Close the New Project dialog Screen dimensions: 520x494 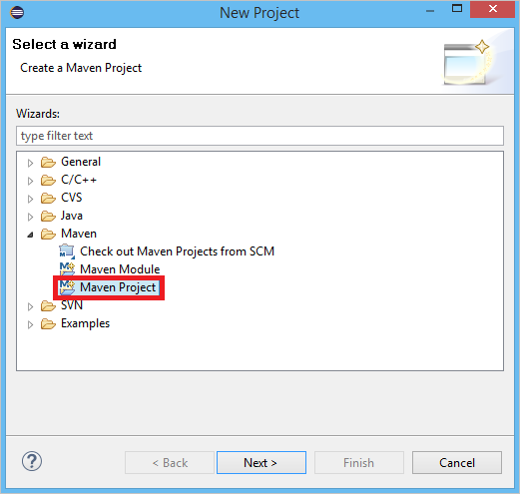tap(493, 9)
